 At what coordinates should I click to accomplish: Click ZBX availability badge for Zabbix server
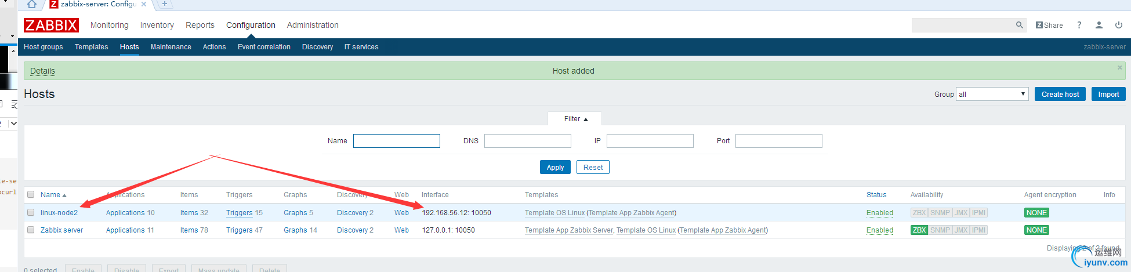point(919,230)
